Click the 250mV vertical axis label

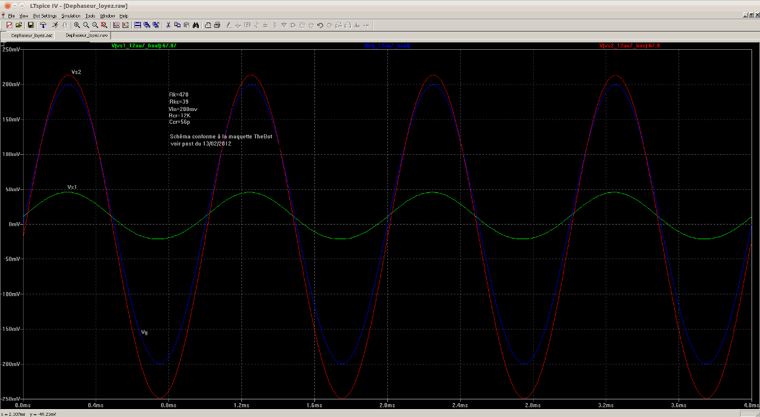[x=11, y=49]
